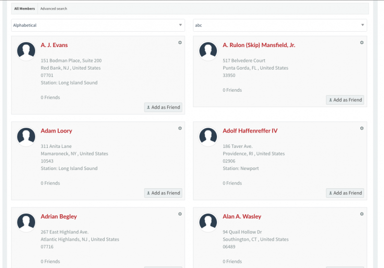
Task: Click the gear icon on A. J. Evans card
Action: pyautogui.click(x=180, y=43)
